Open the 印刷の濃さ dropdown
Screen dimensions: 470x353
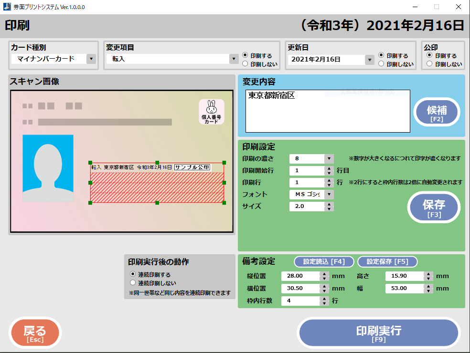(329, 159)
